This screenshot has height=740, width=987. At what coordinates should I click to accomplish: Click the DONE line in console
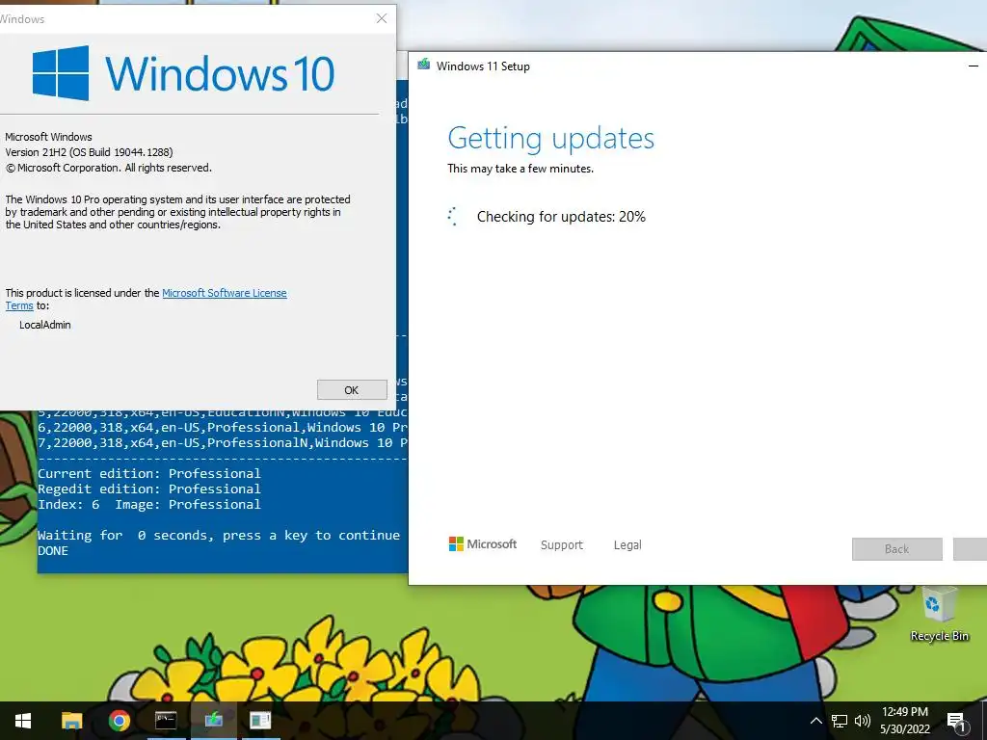(53, 550)
